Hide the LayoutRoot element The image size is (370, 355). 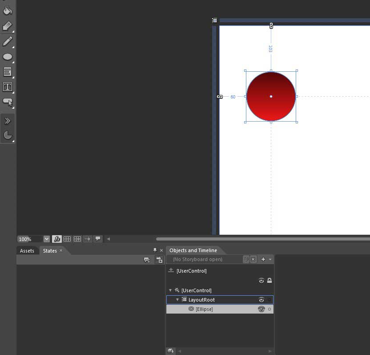tap(261, 300)
